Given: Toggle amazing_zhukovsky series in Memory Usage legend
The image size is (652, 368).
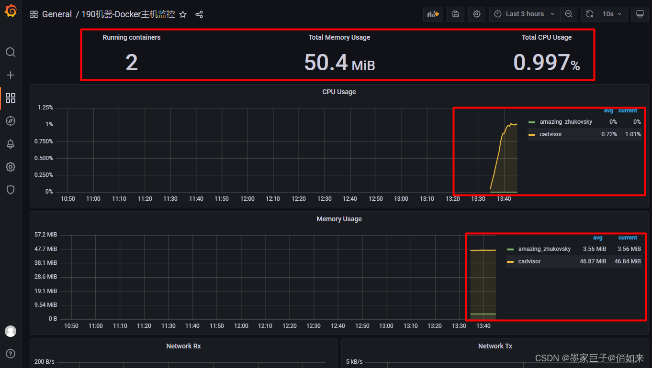Looking at the screenshot, I should (x=544, y=249).
